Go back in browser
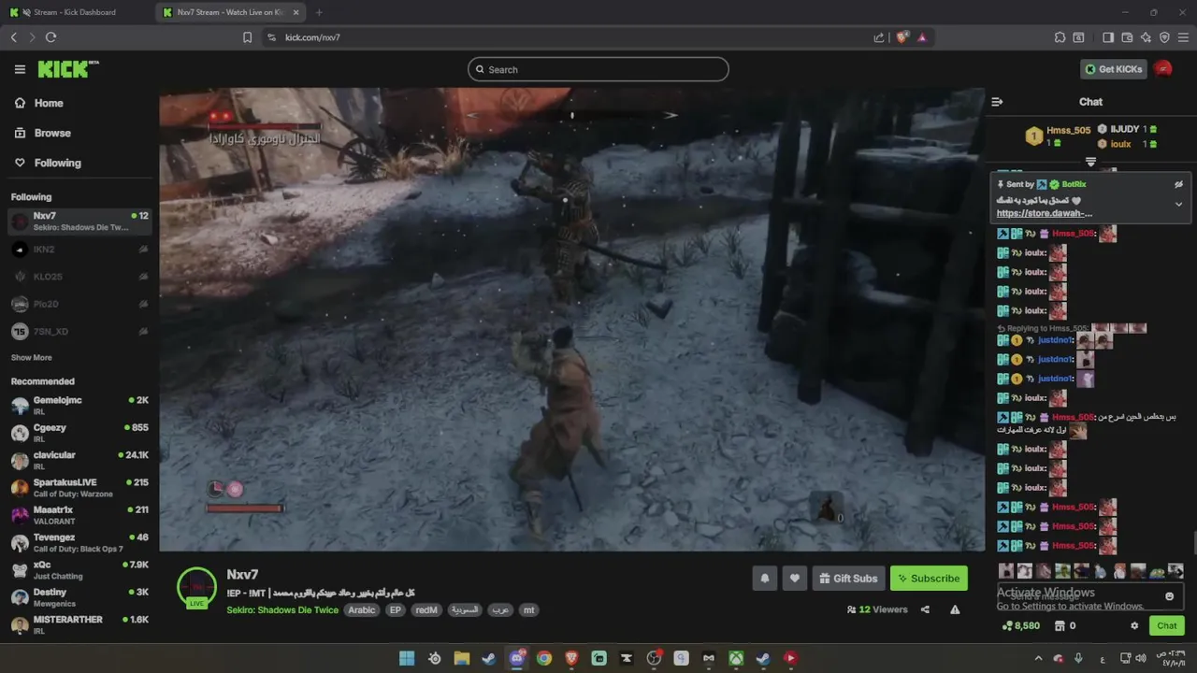 [13, 37]
